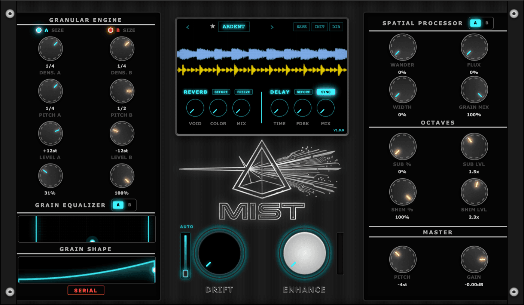This screenshot has height=305, width=524.
Task: Click the reverb MIX knob
Action: 241,108
